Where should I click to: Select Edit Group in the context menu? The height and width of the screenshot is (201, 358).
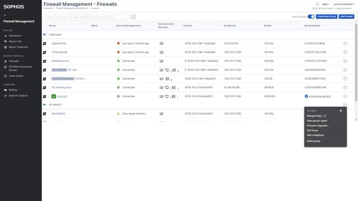pos(312,130)
